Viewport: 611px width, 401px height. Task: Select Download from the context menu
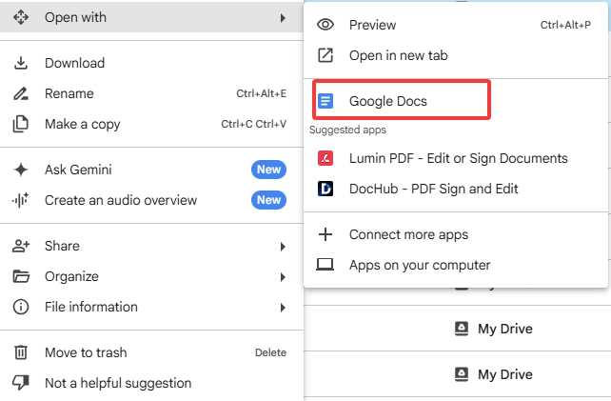click(151, 63)
